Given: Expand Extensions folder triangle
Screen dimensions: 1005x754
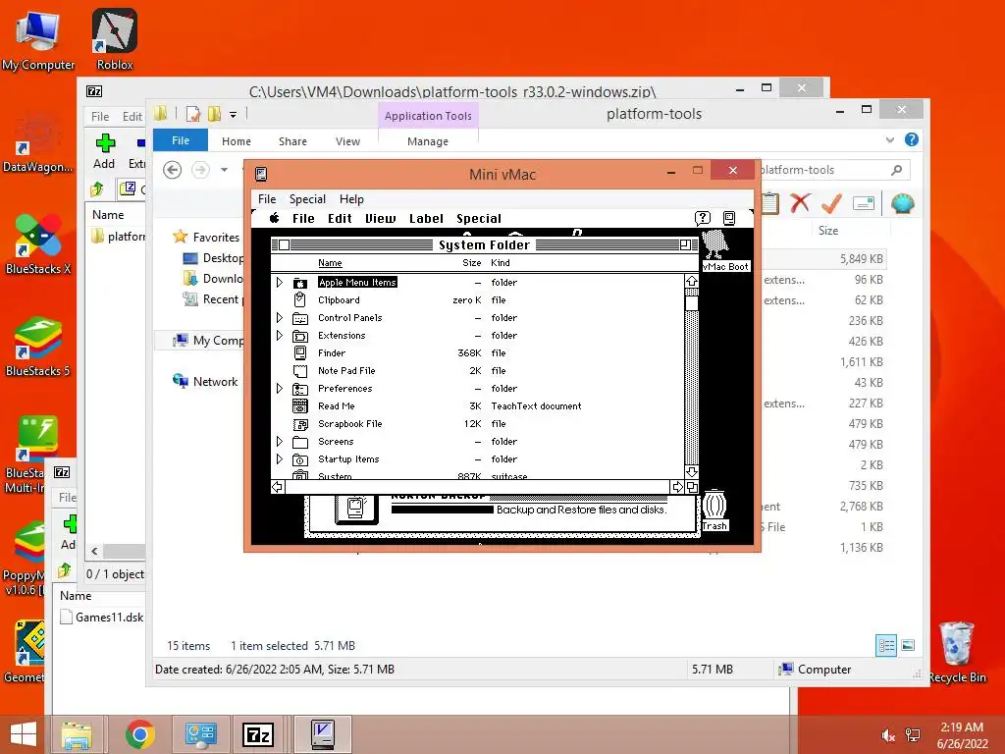Looking at the screenshot, I should (x=280, y=336).
